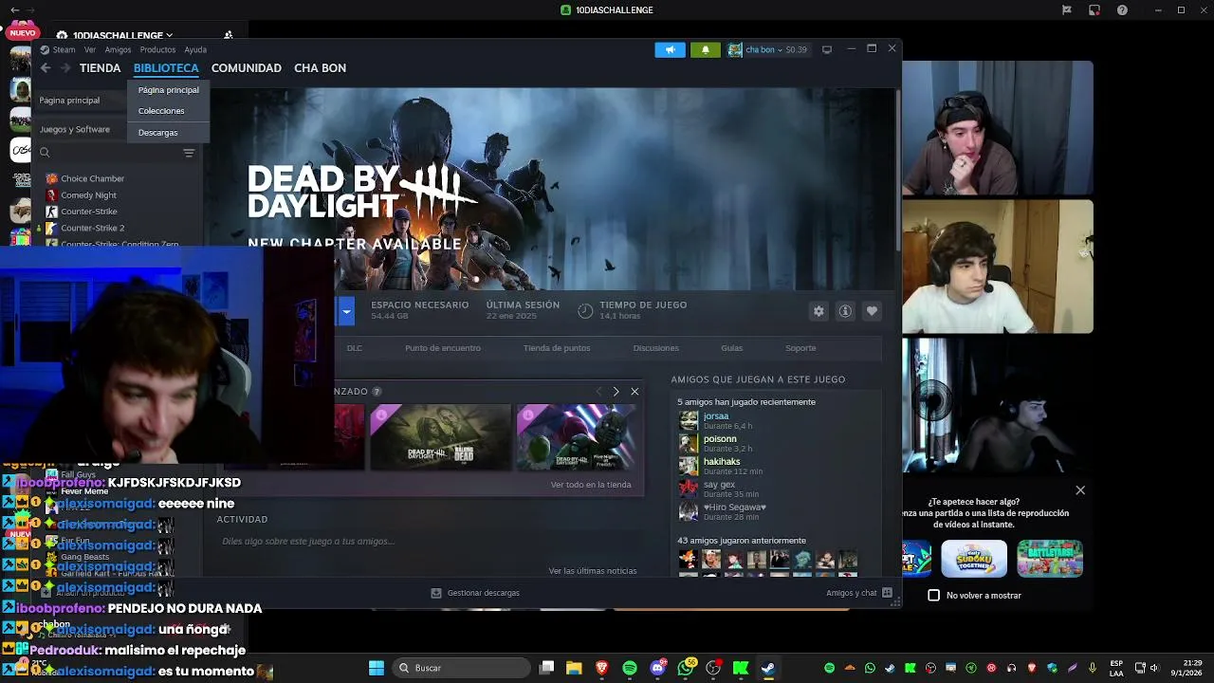1214x683 pixels.
Task: Select Counter-Strike 2 in game list
Action: click(x=93, y=228)
